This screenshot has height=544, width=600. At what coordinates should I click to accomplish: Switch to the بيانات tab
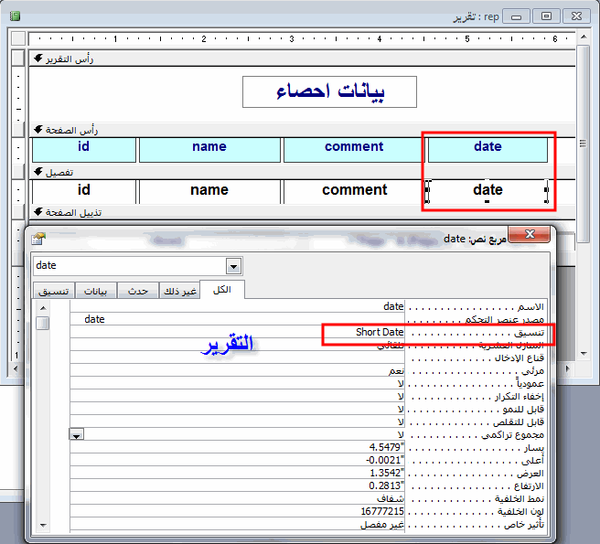tap(96, 291)
